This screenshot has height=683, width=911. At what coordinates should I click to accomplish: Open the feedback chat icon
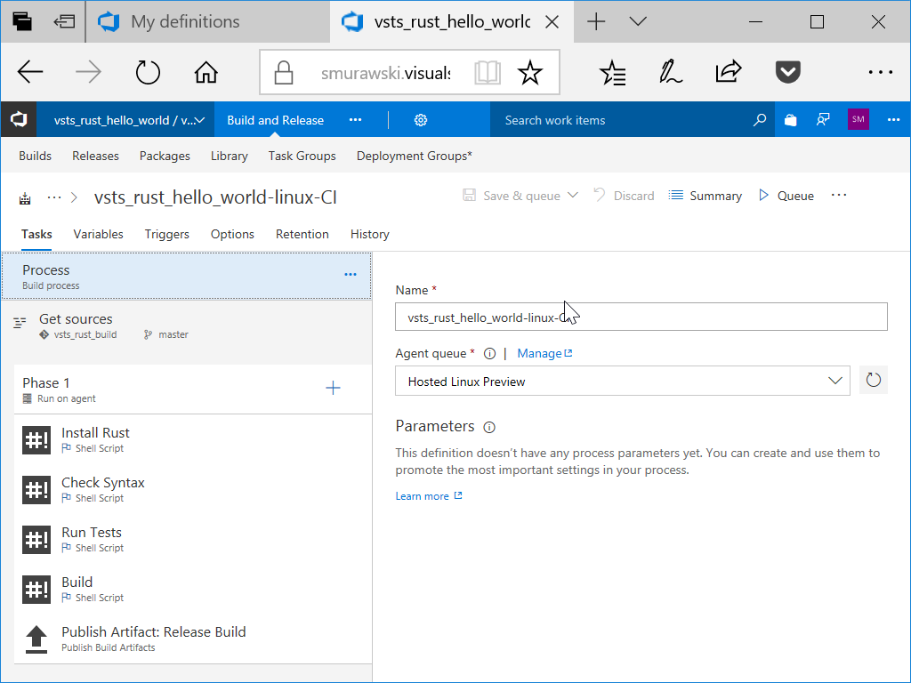coord(823,120)
